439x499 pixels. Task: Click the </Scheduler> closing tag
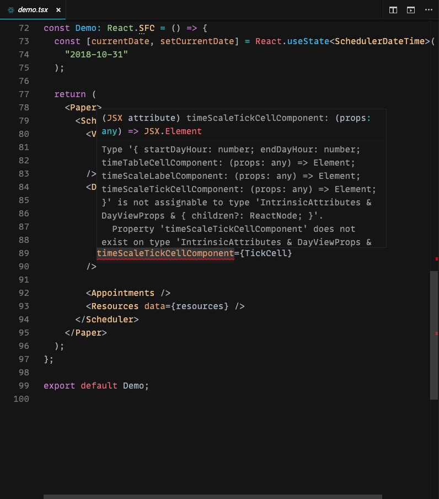[x=107, y=320]
